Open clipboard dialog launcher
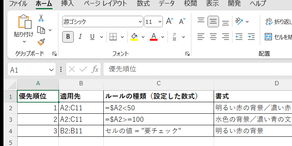292x146 pixels. click(55, 54)
